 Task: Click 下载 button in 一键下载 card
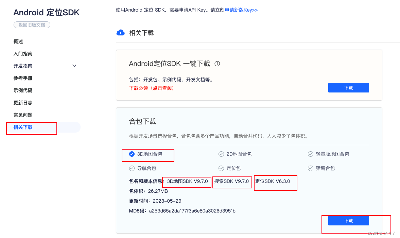348,88
